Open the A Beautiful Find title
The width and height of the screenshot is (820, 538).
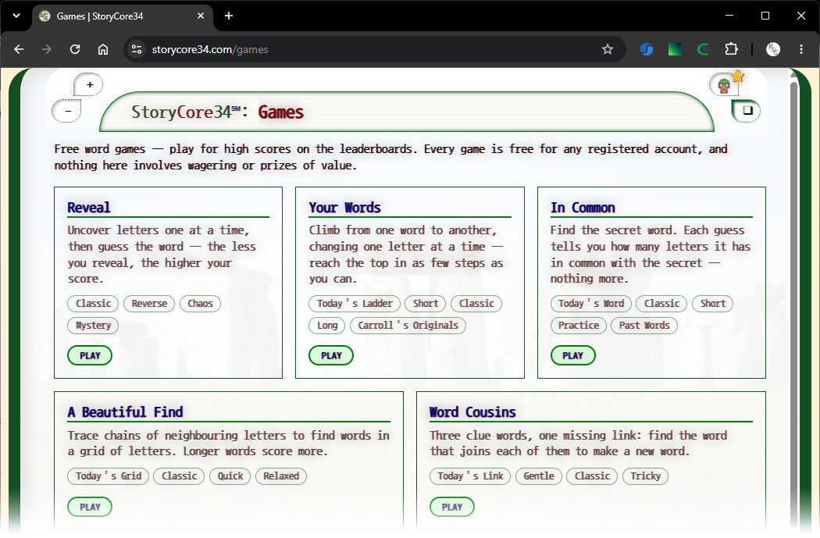pos(125,412)
